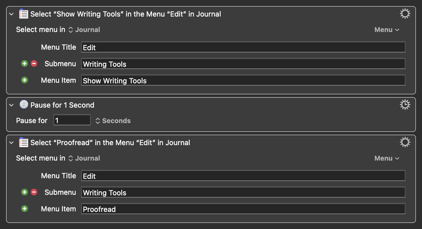Screen dimensions: 422x229
Task: Open Menu popup in first action
Action: click(387, 30)
